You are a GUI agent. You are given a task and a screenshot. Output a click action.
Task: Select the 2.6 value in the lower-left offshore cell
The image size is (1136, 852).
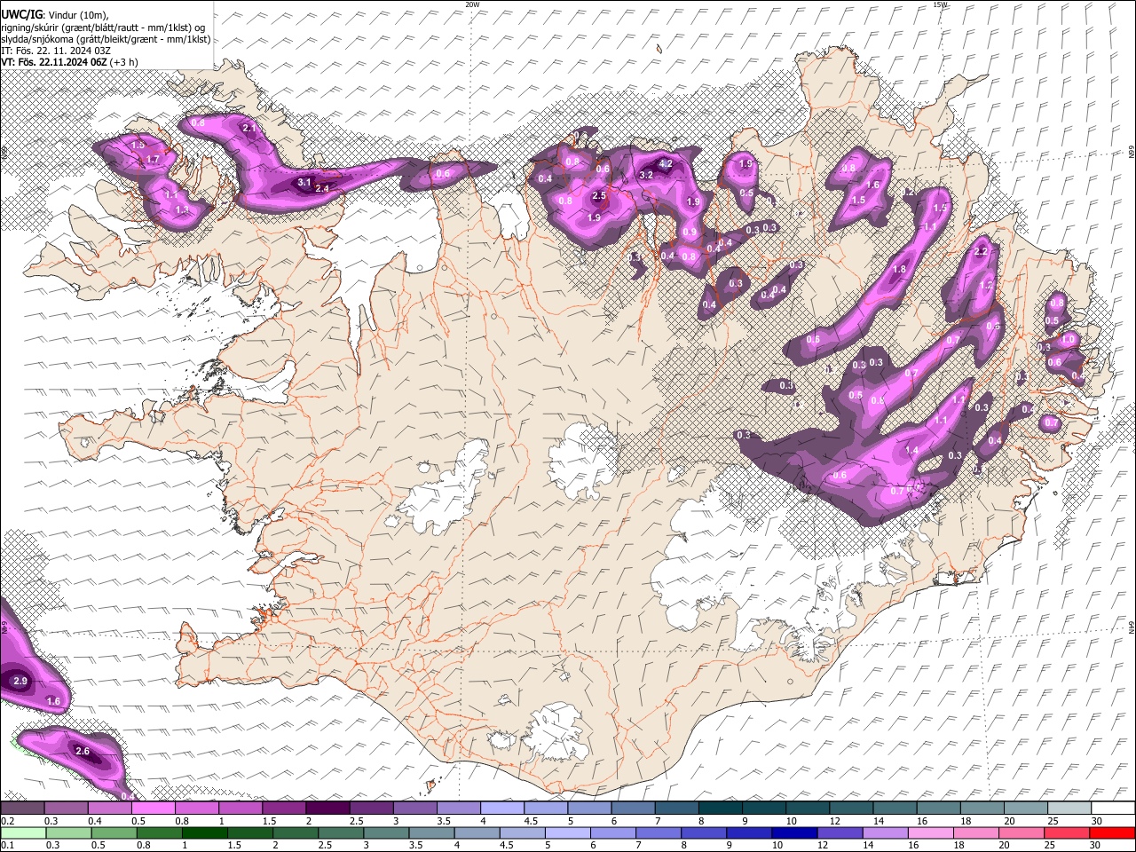83,752
